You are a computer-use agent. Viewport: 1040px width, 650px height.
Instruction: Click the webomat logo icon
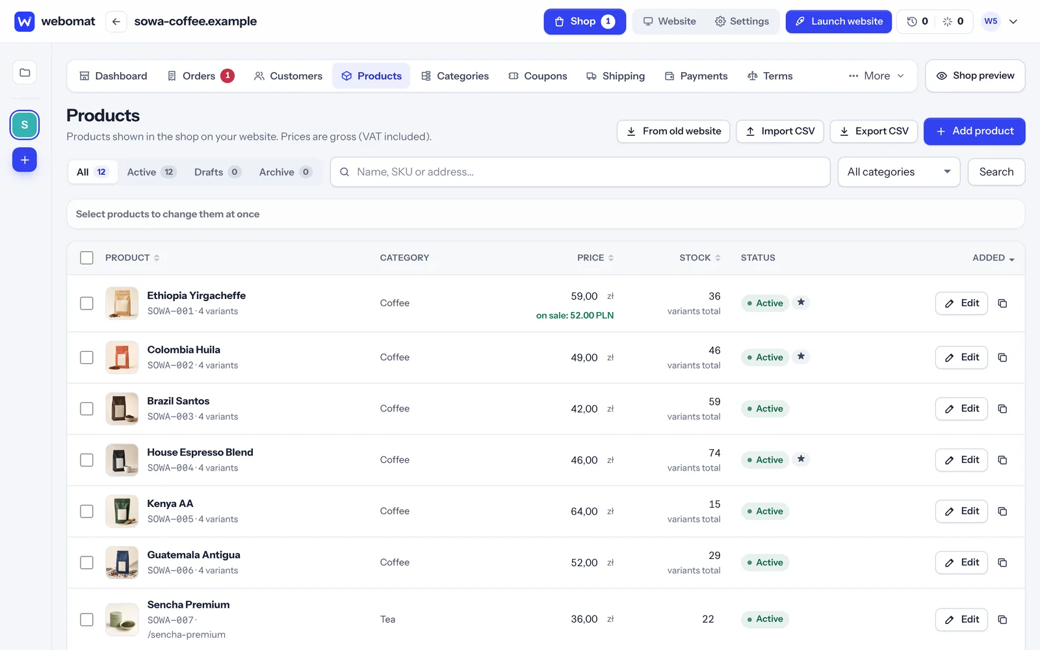tap(24, 21)
